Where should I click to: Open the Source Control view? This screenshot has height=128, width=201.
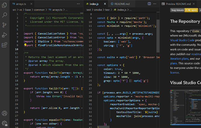5,25
